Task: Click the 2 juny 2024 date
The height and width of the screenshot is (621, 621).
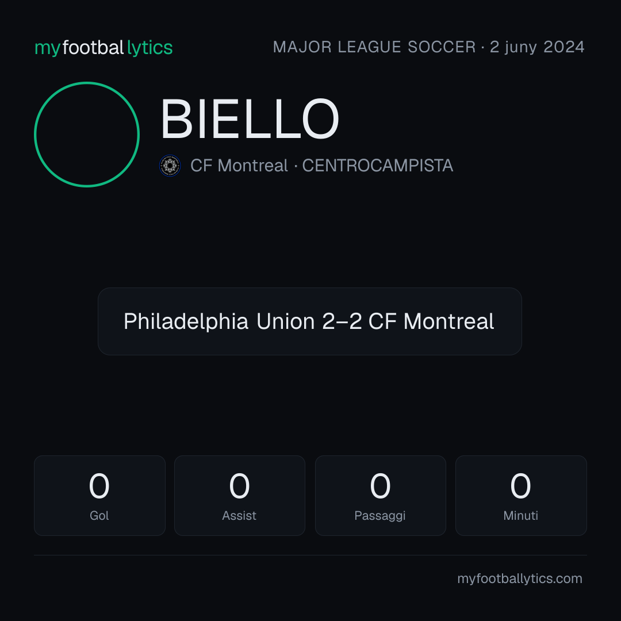Action: click(537, 47)
